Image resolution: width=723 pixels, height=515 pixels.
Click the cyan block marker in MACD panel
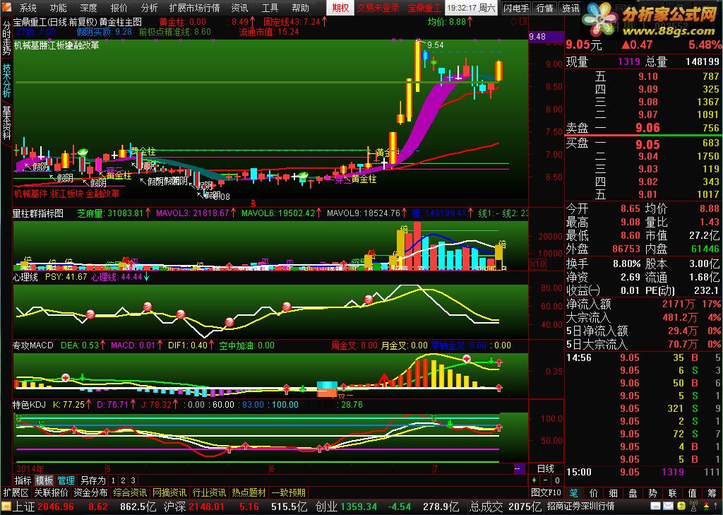pyautogui.click(x=328, y=386)
